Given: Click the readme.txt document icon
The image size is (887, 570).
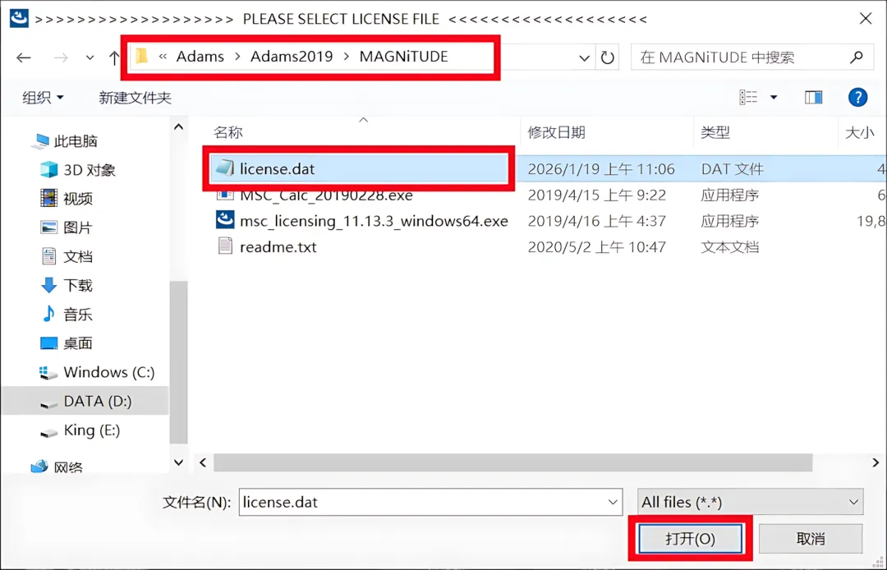Looking at the screenshot, I should 225,246.
